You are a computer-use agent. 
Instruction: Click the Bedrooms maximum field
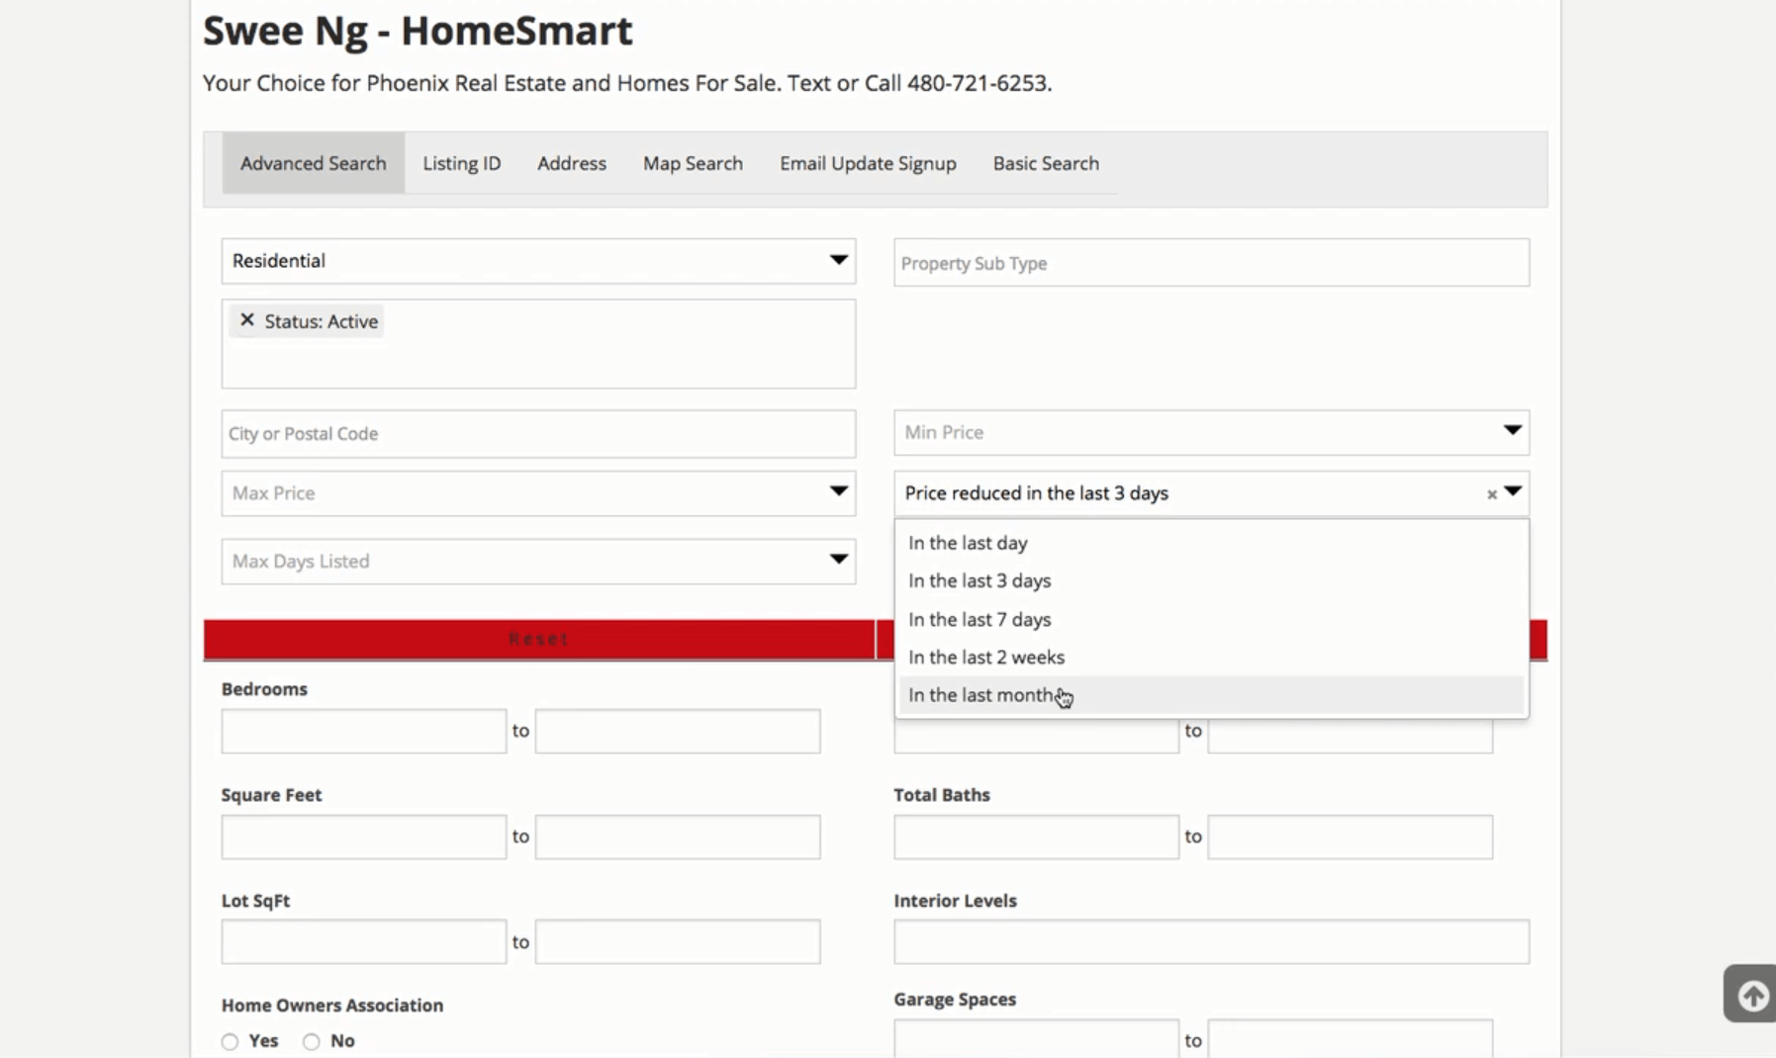point(678,732)
